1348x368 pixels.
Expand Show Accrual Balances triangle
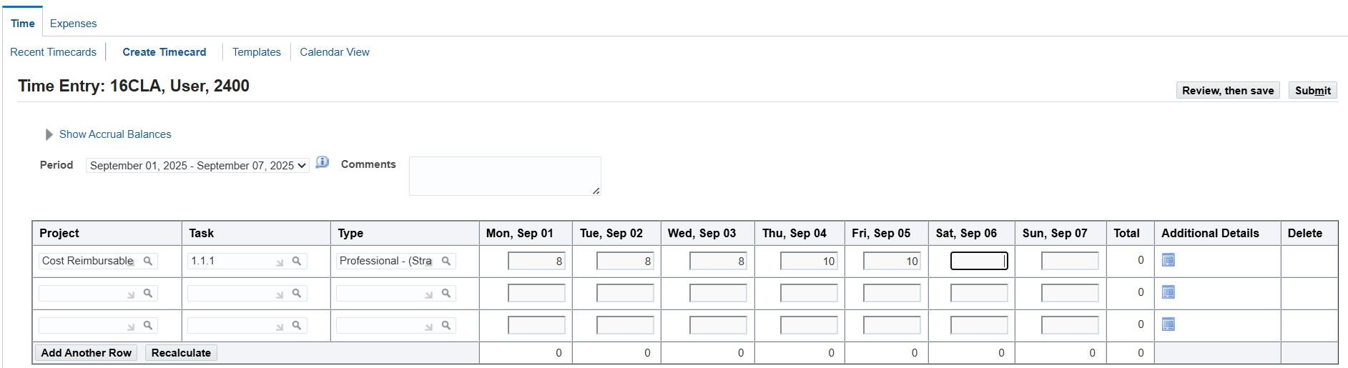pyautogui.click(x=49, y=134)
